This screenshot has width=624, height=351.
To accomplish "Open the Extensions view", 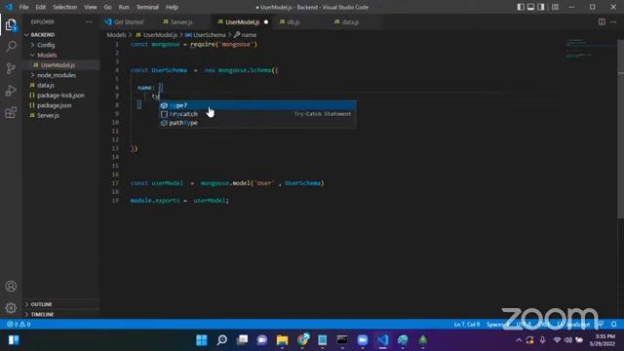I will tap(11, 113).
